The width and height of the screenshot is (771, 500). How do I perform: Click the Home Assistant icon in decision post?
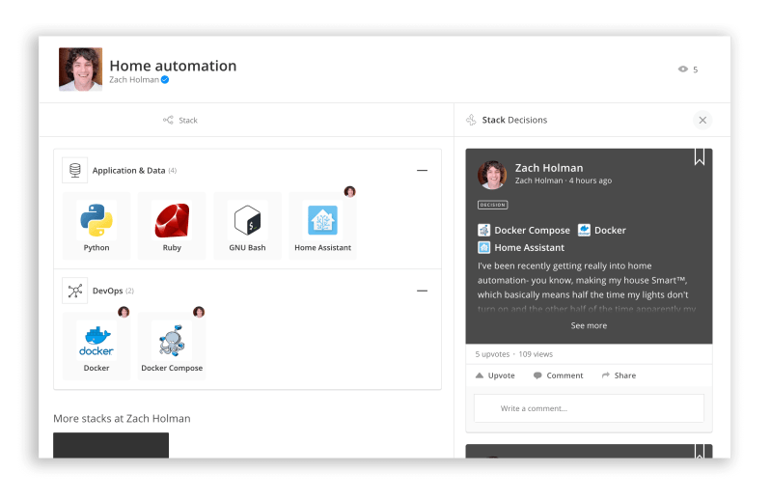tap(483, 247)
